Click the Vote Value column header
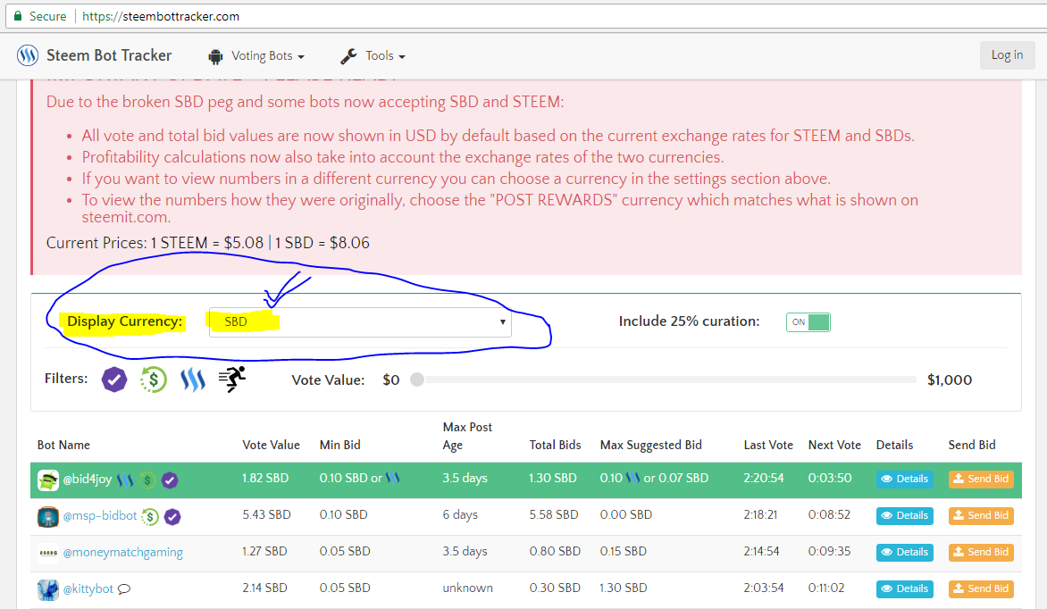The height and width of the screenshot is (609, 1047). pyautogui.click(x=271, y=445)
